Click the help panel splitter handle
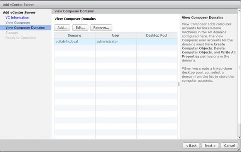This screenshot has width=241, height=152. click(x=178, y=84)
